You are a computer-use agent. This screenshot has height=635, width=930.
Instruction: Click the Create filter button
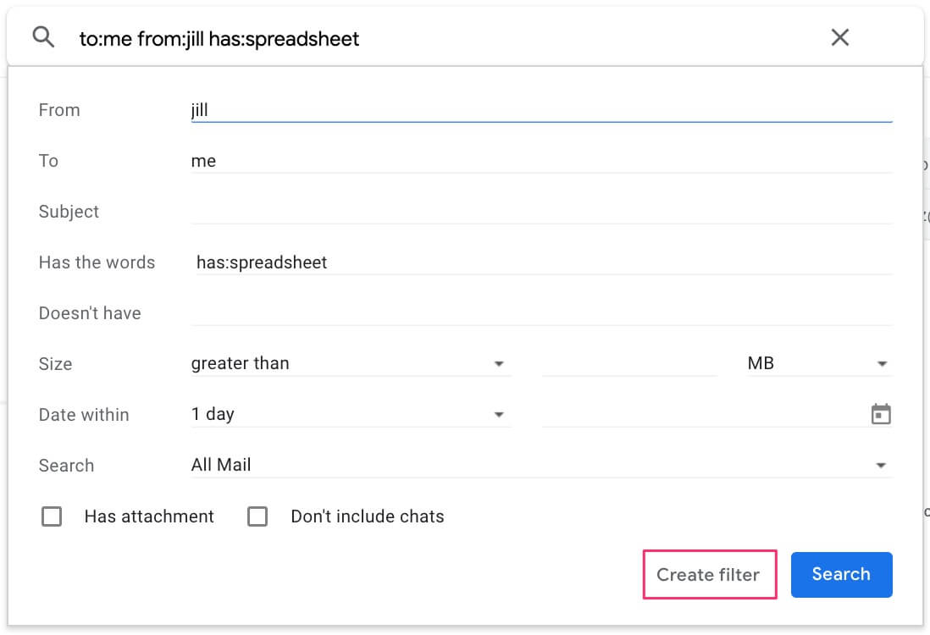[x=710, y=575]
